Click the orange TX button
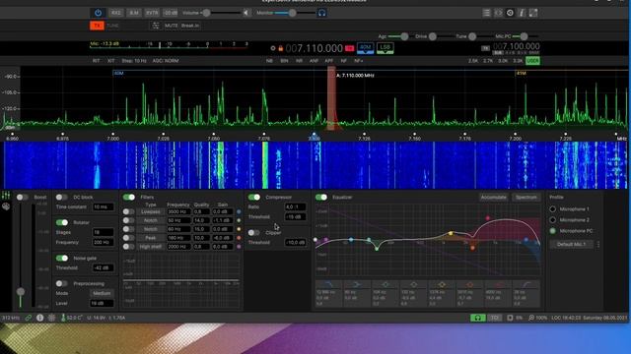 [x=97, y=26]
